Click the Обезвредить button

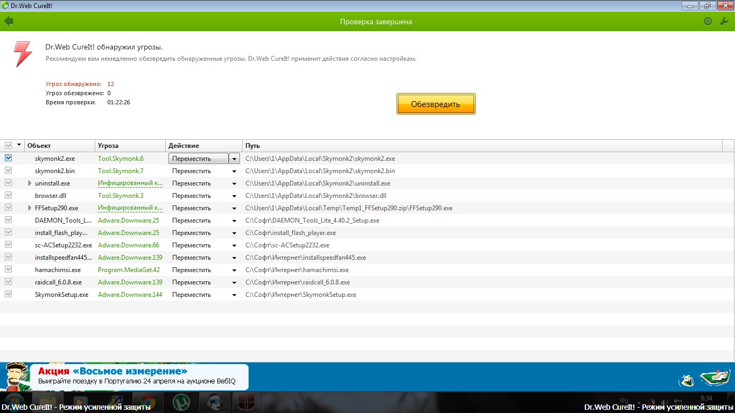(x=436, y=104)
